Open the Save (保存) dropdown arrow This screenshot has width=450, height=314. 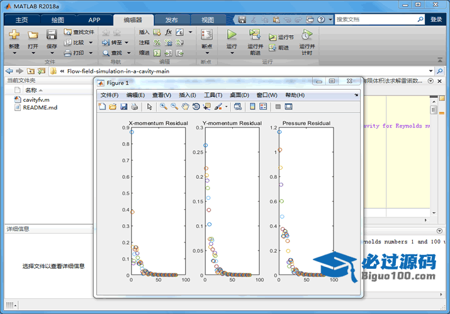point(52,53)
